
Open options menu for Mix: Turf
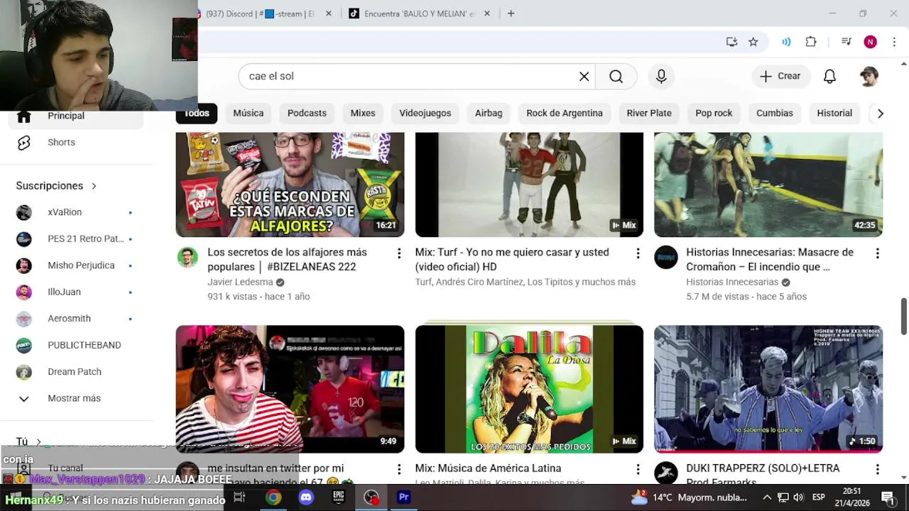[638, 253]
